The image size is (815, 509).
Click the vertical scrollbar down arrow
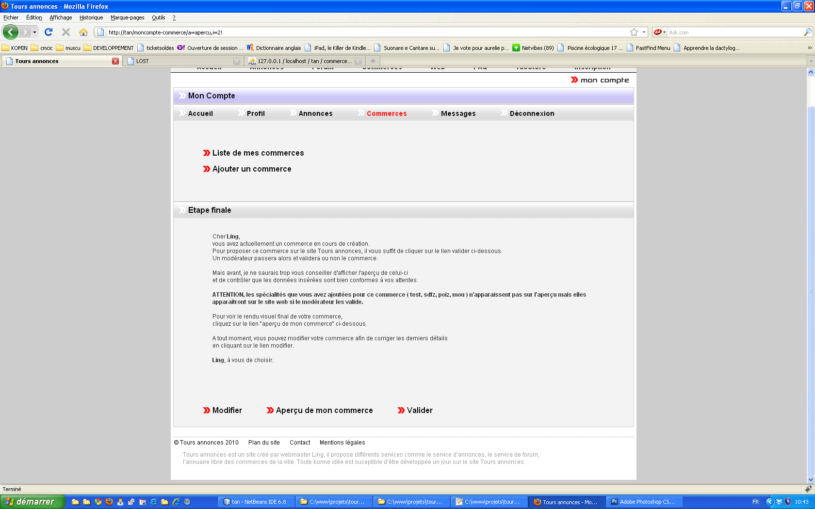point(811,479)
